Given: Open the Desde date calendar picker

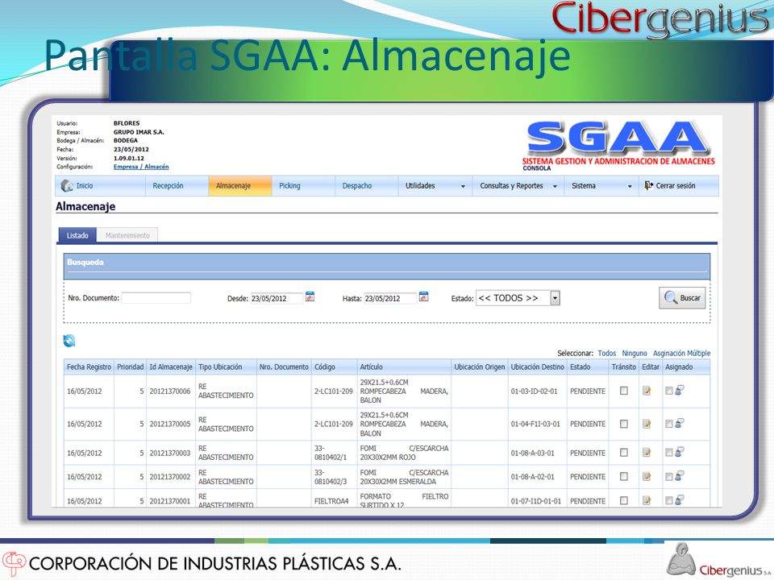Looking at the screenshot, I should pyautogui.click(x=310, y=297).
